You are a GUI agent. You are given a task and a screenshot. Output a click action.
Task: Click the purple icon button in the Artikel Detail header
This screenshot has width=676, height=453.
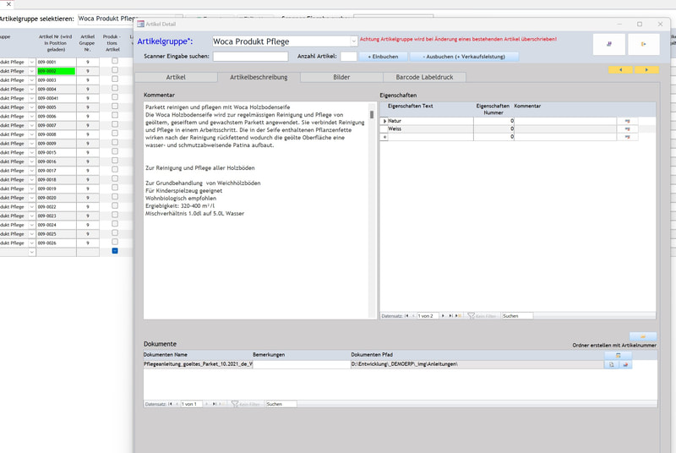click(608, 44)
